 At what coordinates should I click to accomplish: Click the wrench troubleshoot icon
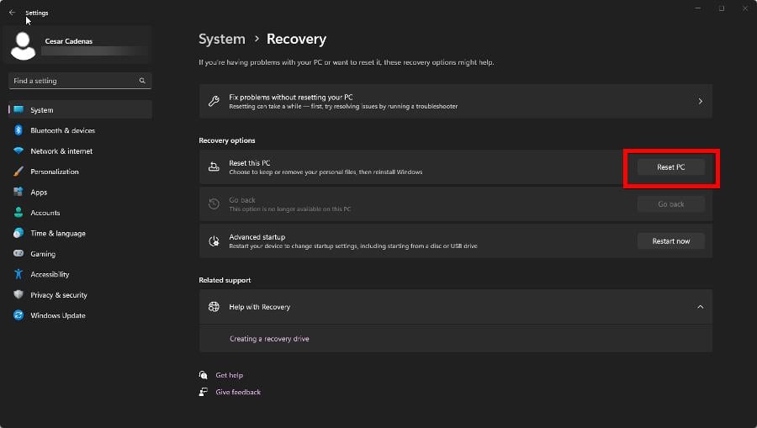[214, 101]
